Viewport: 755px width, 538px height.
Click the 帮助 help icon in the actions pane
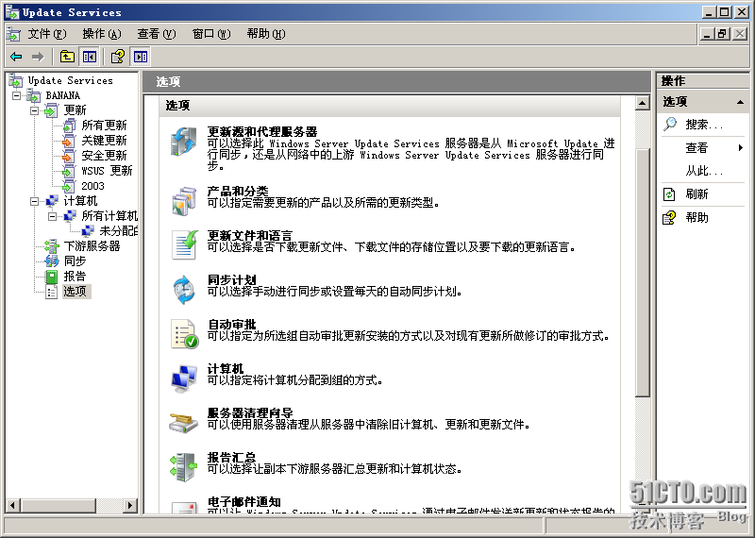[x=669, y=218]
